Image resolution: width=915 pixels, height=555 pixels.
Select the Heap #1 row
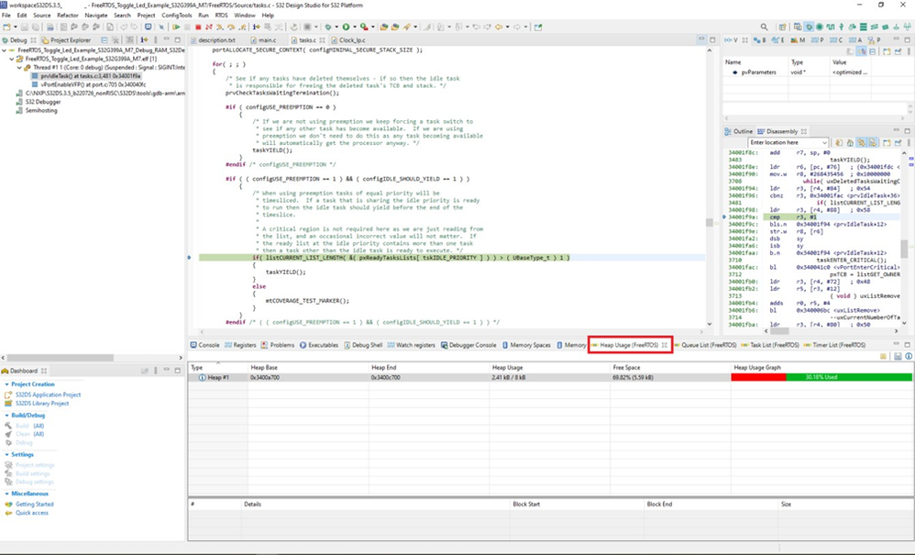click(550, 378)
